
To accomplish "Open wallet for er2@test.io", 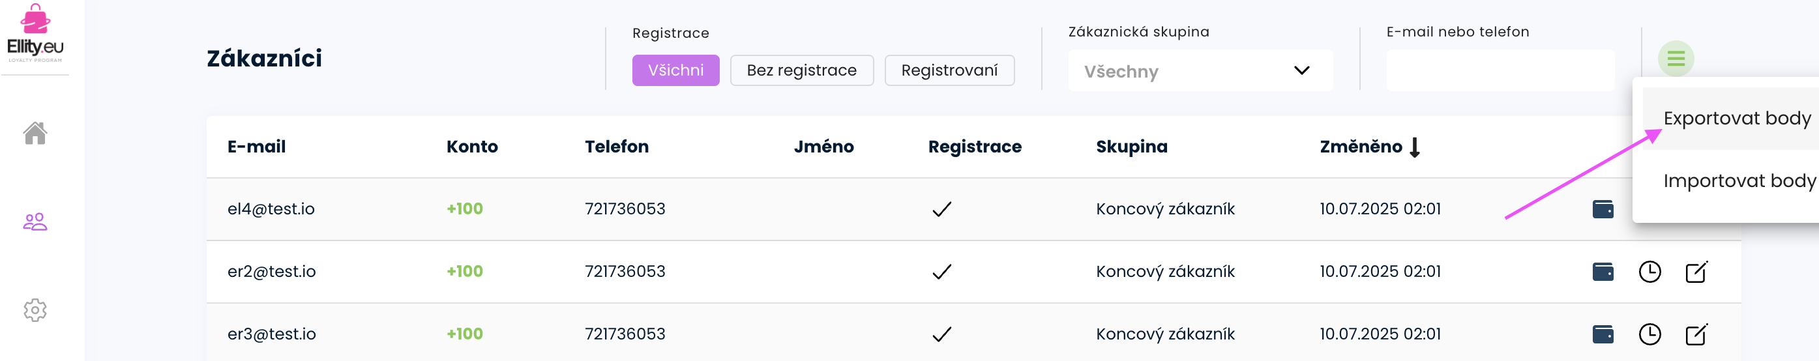I will point(1602,272).
